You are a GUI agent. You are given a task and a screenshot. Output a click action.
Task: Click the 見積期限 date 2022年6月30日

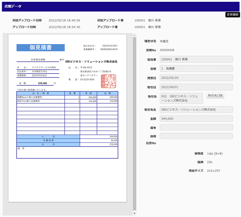click(39, 76)
